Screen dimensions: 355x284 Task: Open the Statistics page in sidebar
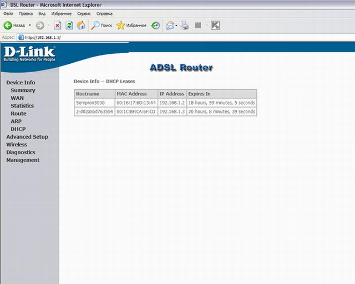coord(22,106)
